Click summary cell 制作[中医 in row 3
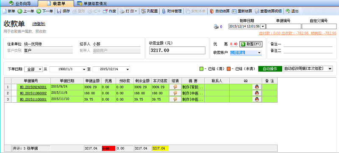Viewport: 339px width, 153px height. coord(193,99)
